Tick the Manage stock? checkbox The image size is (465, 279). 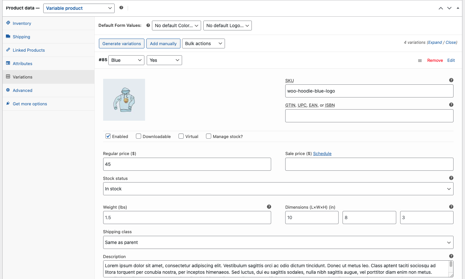tap(209, 136)
